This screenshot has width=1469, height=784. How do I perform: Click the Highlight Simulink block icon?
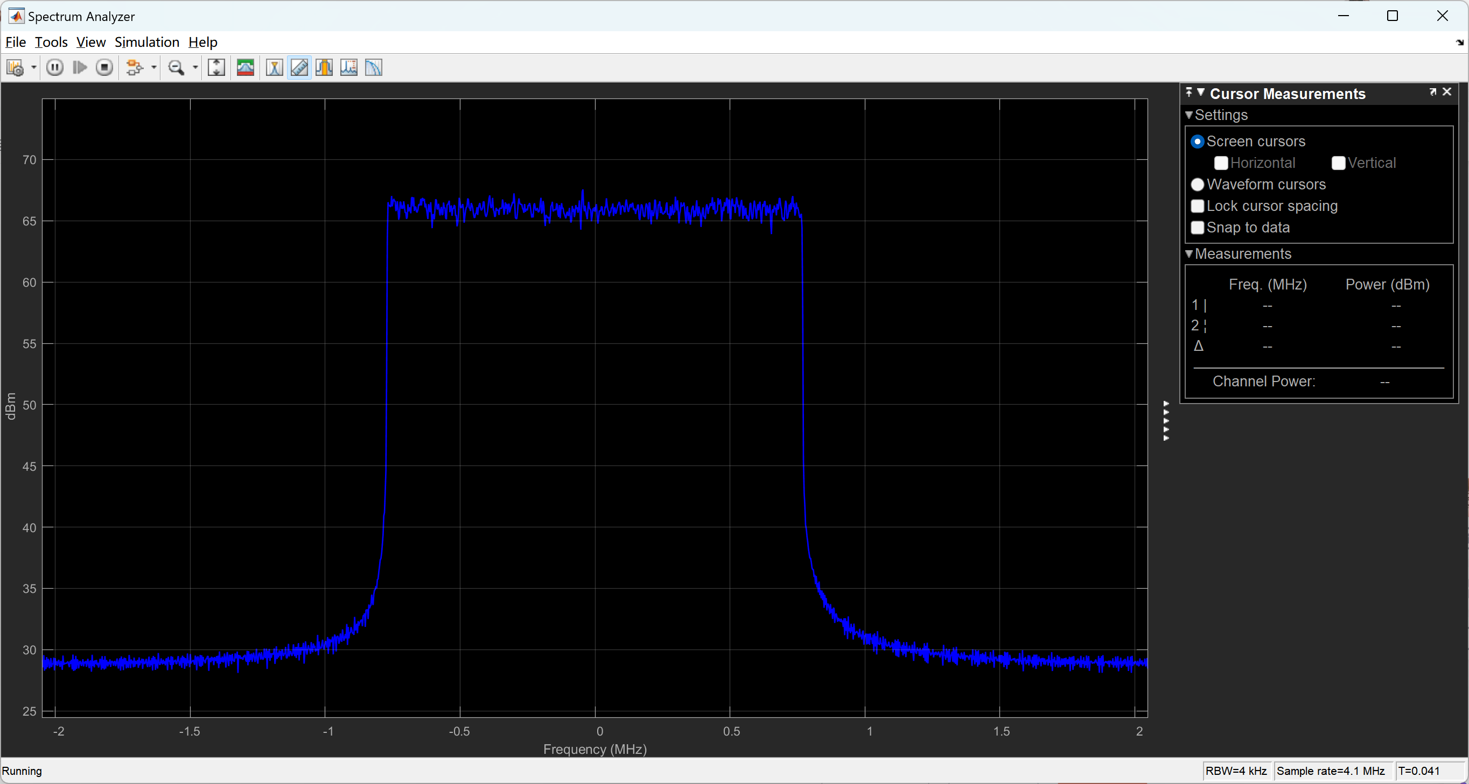coord(135,68)
